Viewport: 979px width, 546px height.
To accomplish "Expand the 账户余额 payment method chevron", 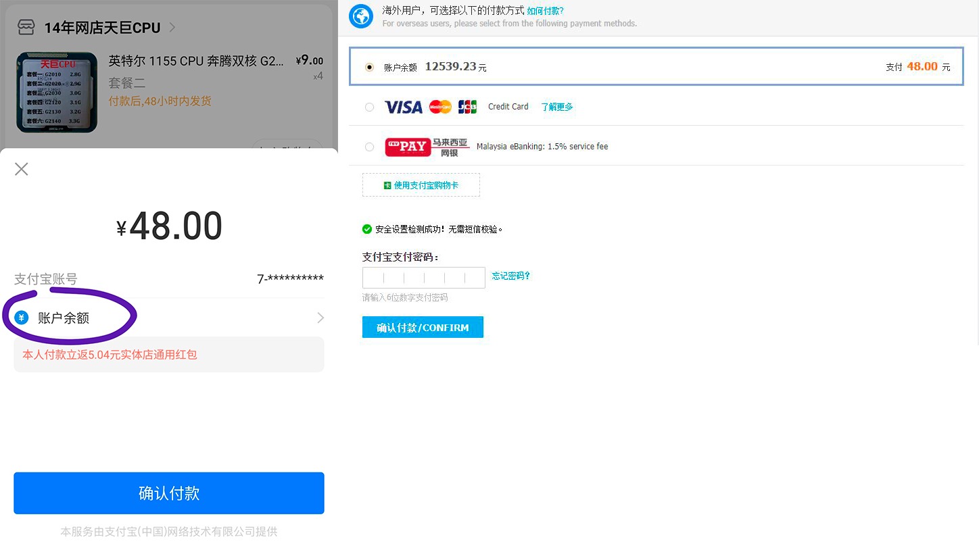I will tap(320, 318).
